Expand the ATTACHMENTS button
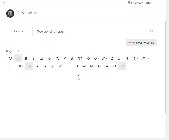 click(x=141, y=43)
